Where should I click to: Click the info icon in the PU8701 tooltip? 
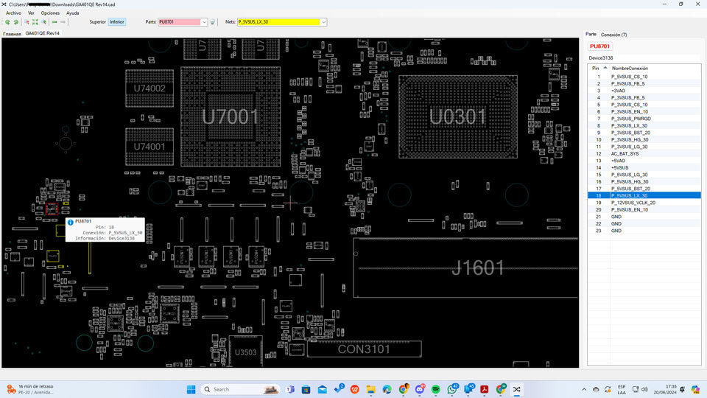click(71, 222)
